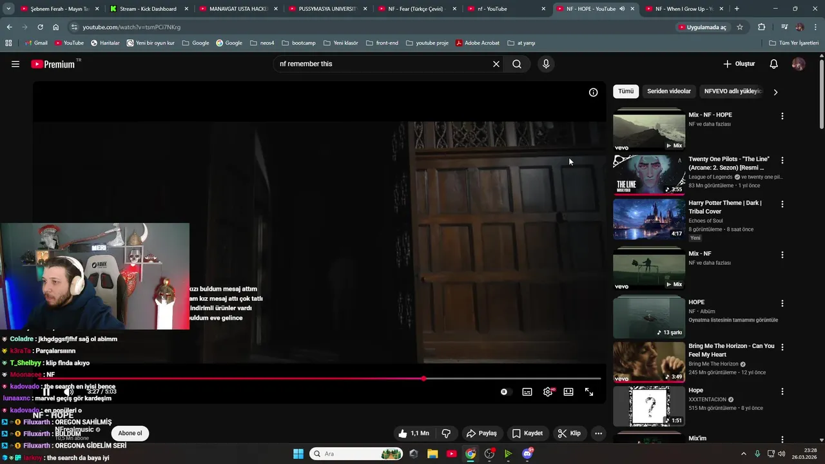The width and height of the screenshot is (825, 464).
Task: Open options for Mix - NF - HOPE
Action: 782,116
